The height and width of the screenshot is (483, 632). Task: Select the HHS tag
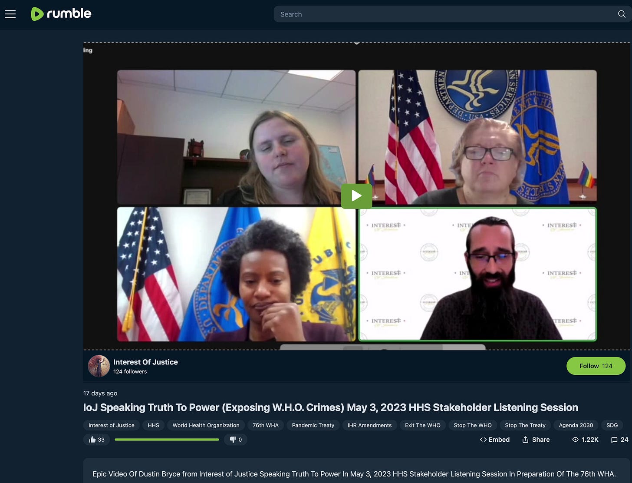(153, 425)
